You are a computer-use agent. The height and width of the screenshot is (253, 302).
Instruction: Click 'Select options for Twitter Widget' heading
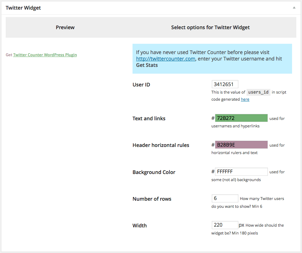pyautogui.click(x=210, y=27)
